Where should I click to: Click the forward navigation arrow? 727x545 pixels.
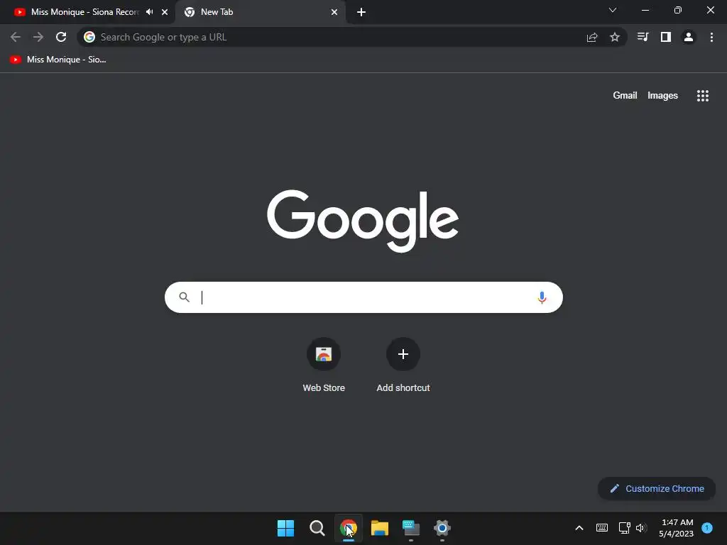pos(38,37)
